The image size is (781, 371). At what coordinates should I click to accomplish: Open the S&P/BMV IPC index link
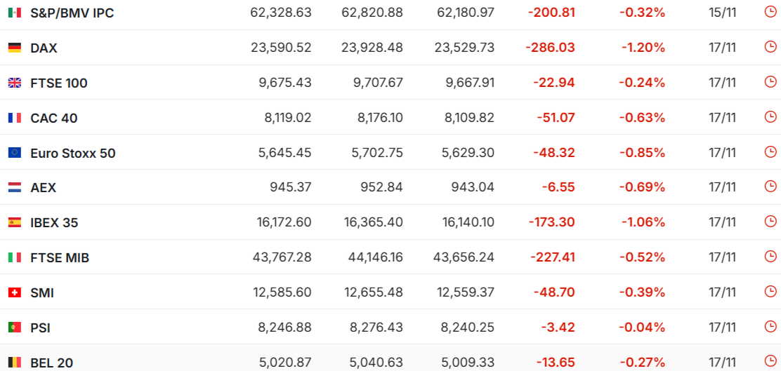[72, 13]
